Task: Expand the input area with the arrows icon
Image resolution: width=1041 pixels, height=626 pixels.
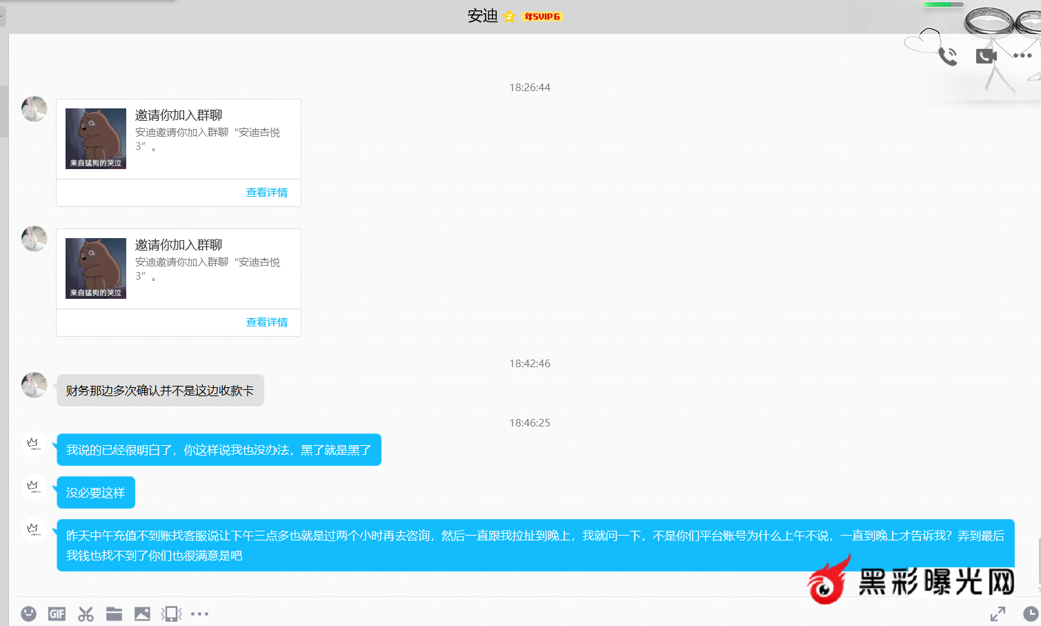Action: [998, 614]
